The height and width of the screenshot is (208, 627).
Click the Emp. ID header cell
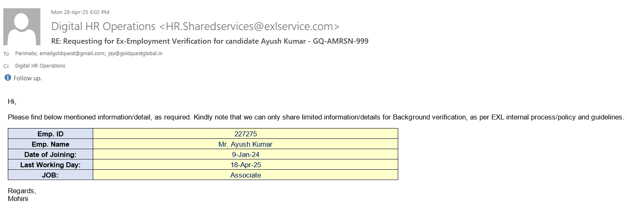click(x=50, y=134)
